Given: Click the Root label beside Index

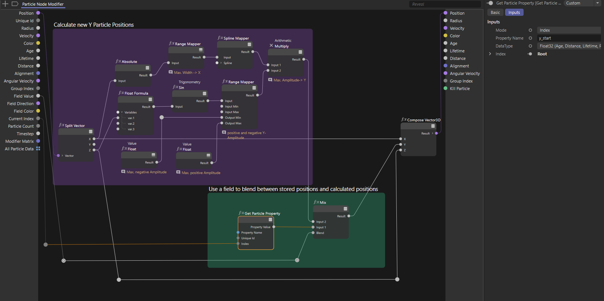Looking at the screenshot, I should (542, 54).
